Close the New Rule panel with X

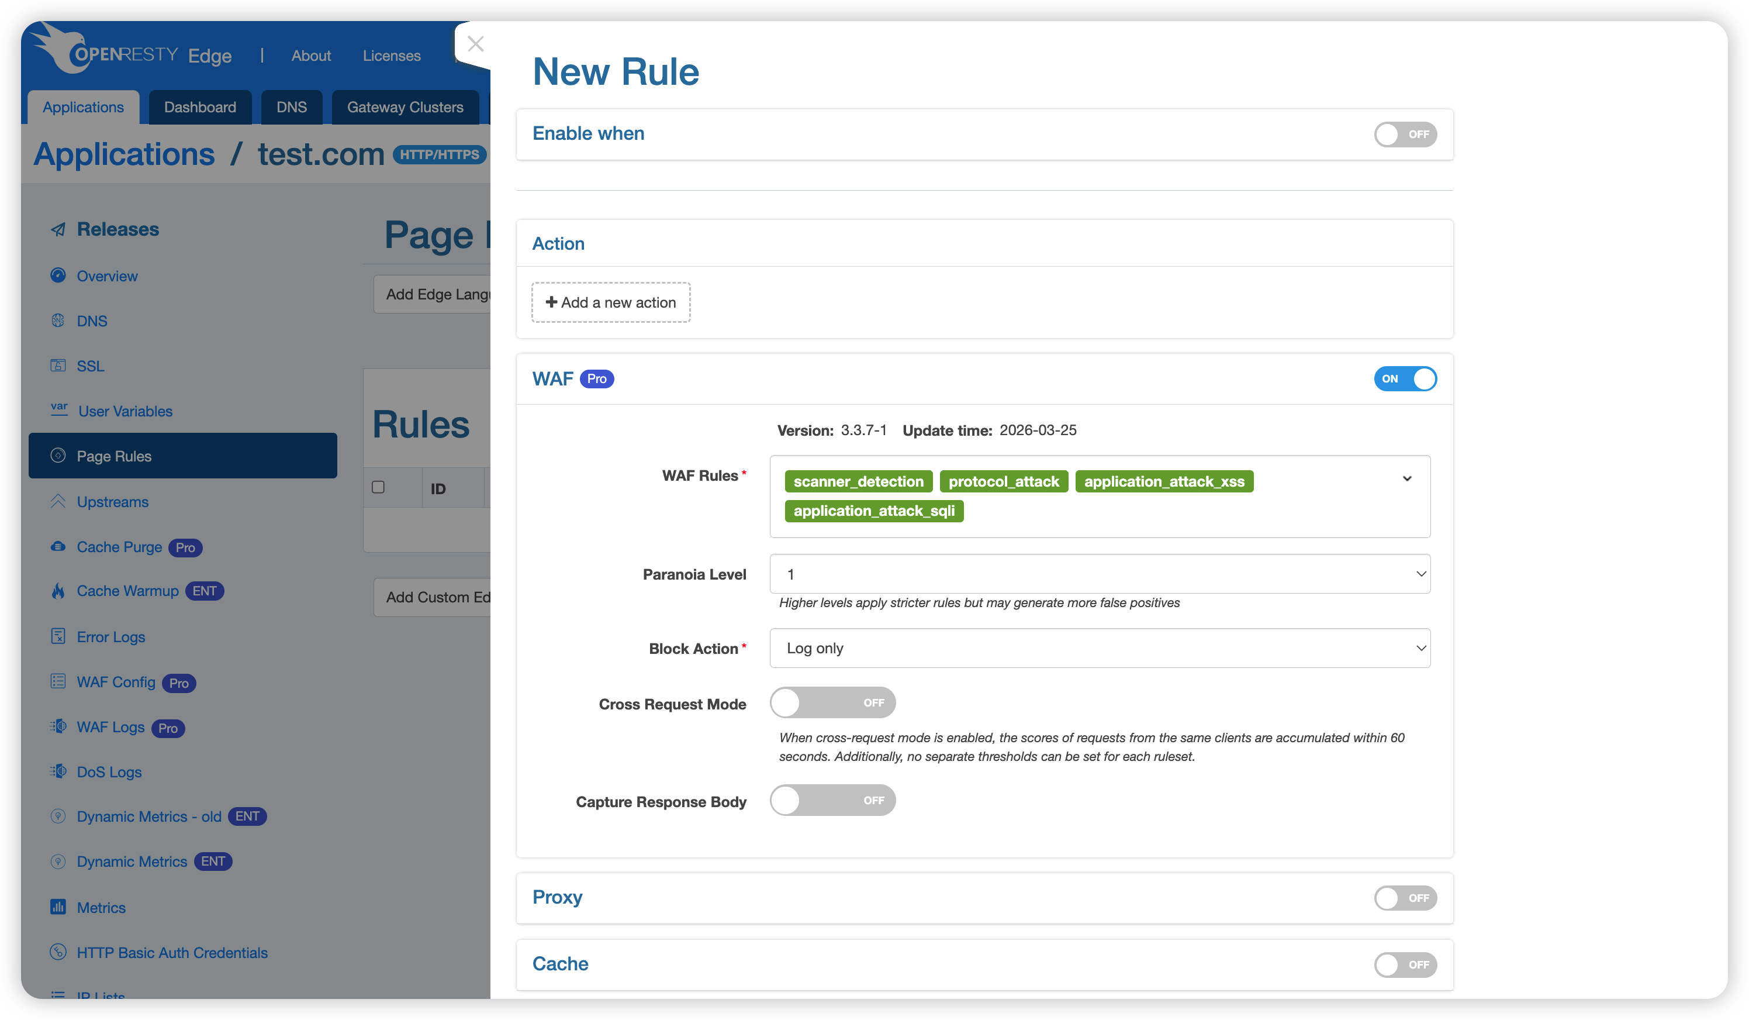[475, 44]
